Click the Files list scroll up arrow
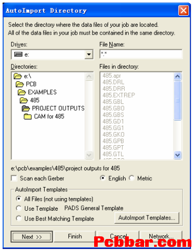This screenshot has width=193, height=250. tap(178, 77)
